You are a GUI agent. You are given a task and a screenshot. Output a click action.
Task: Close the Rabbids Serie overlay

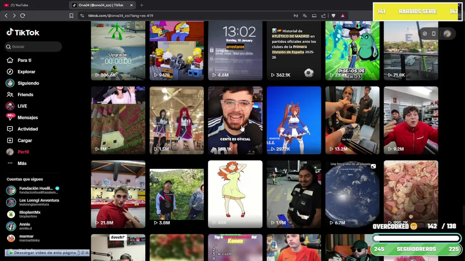point(460,5)
